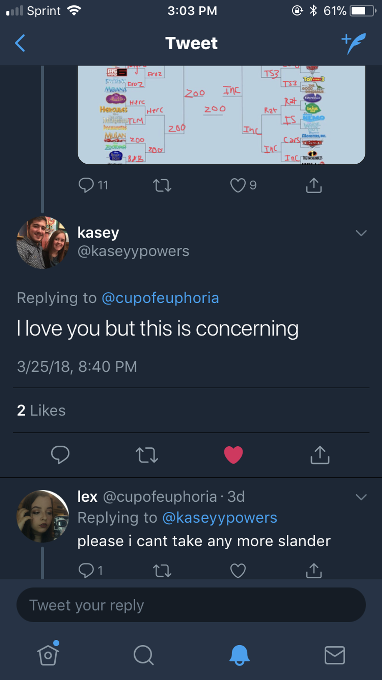
Task: Reply to kasey's tweet via comment bubble
Action: [x=60, y=455]
